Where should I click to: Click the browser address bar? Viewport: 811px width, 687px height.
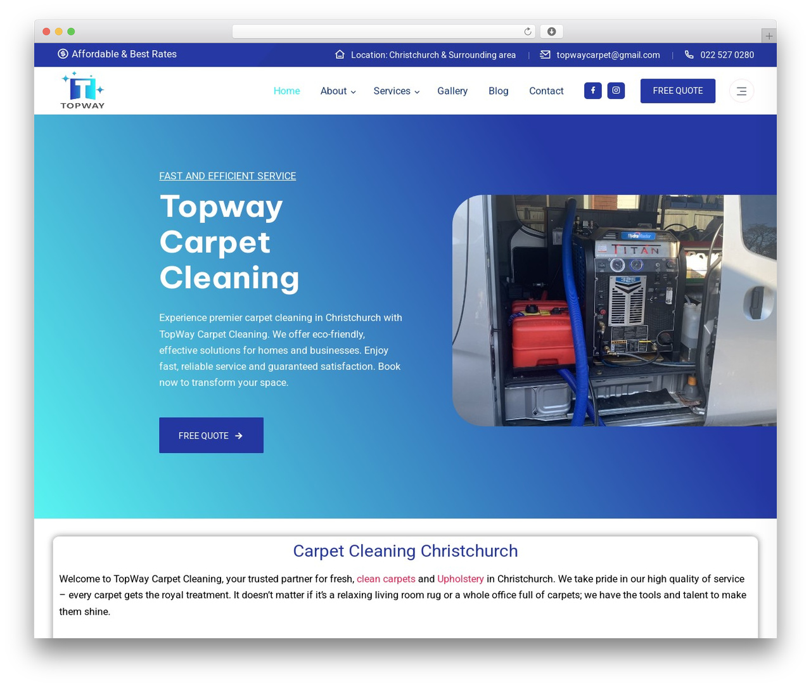click(383, 32)
